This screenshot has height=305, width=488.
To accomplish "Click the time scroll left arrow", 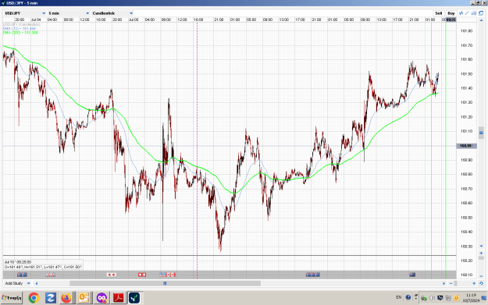I will tap(37, 283).
